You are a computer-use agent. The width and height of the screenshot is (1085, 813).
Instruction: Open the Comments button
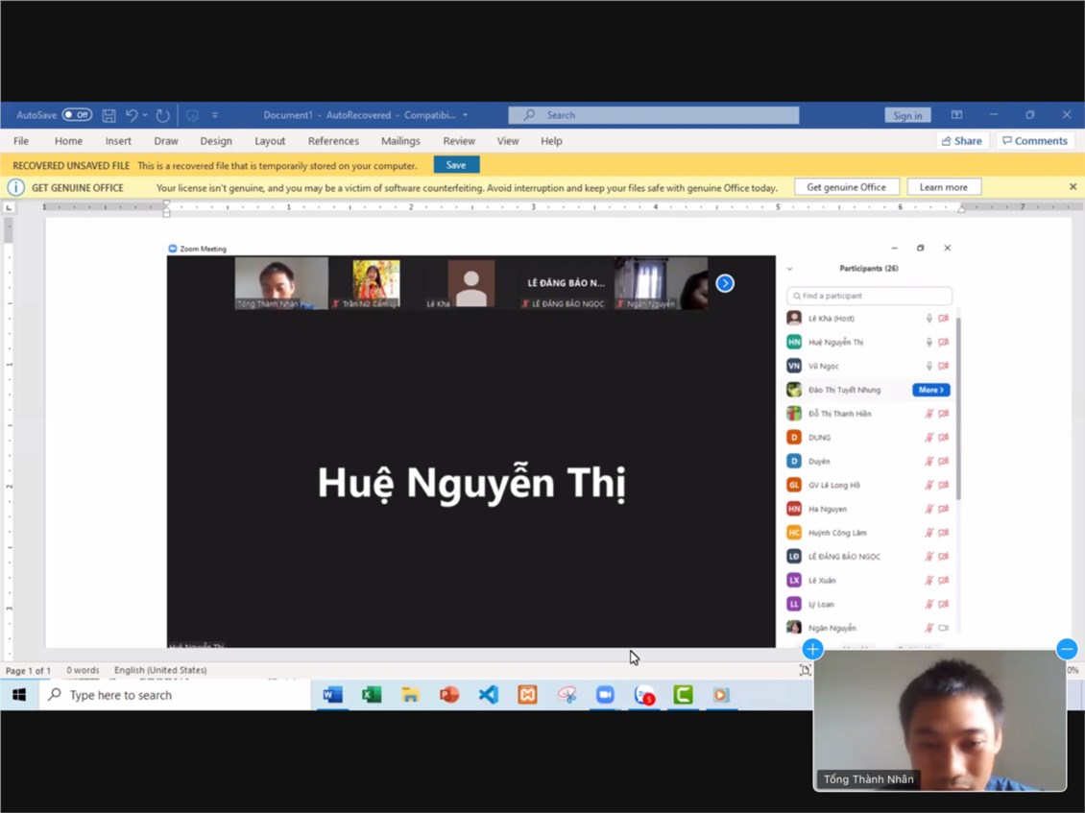tap(1035, 140)
